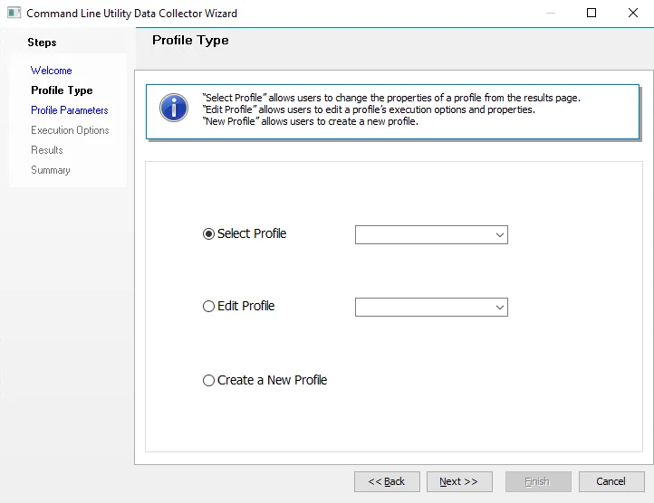Click the Profile Type step entry
Viewport: 654px width, 503px height.
pyautogui.click(x=62, y=90)
